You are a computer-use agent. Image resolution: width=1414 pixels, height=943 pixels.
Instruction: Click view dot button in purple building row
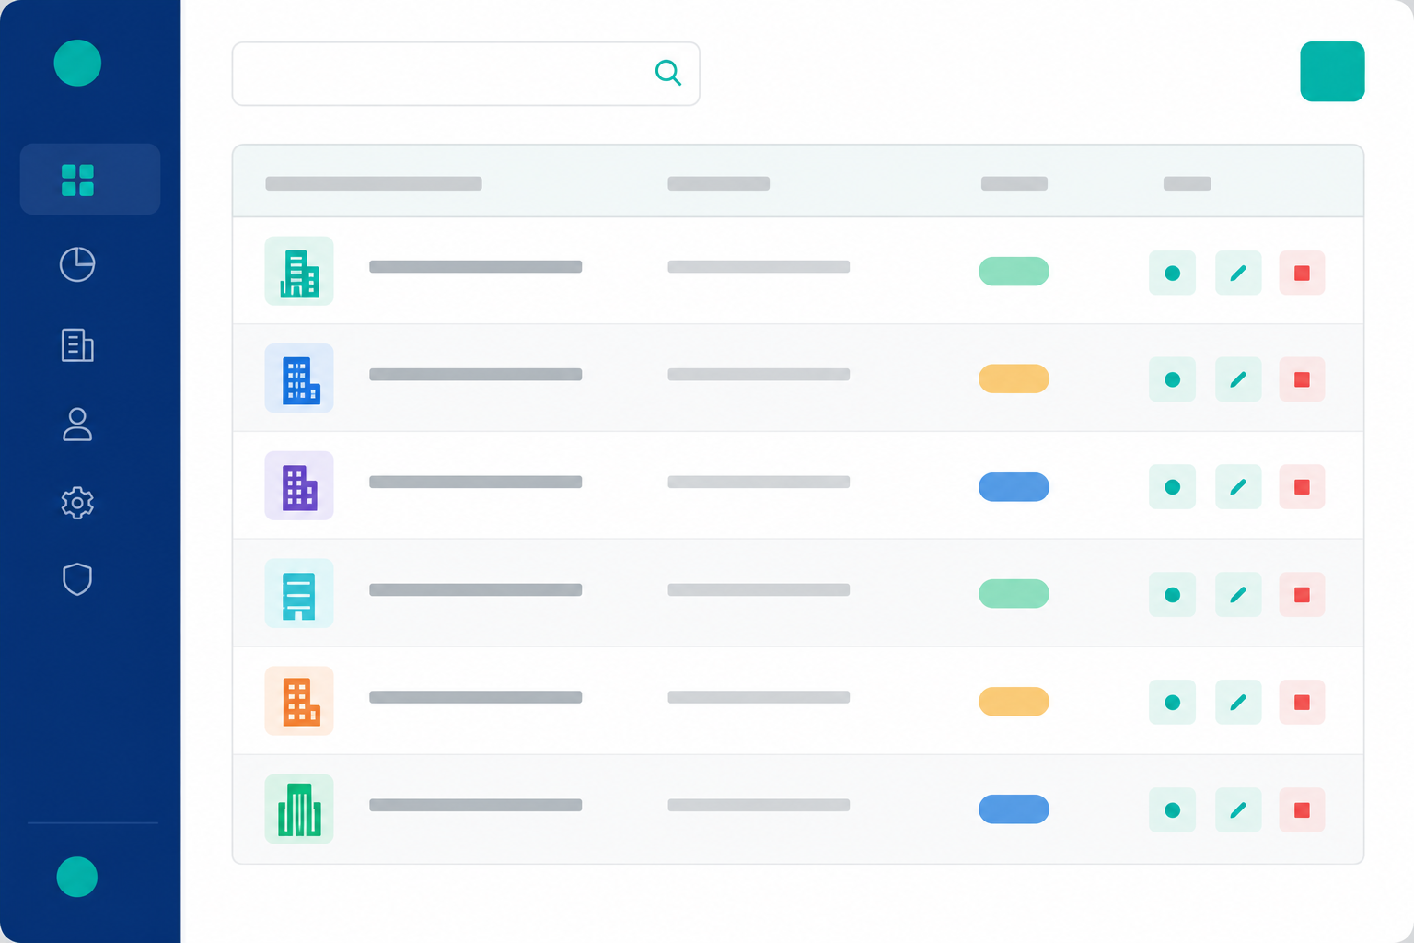click(1172, 487)
